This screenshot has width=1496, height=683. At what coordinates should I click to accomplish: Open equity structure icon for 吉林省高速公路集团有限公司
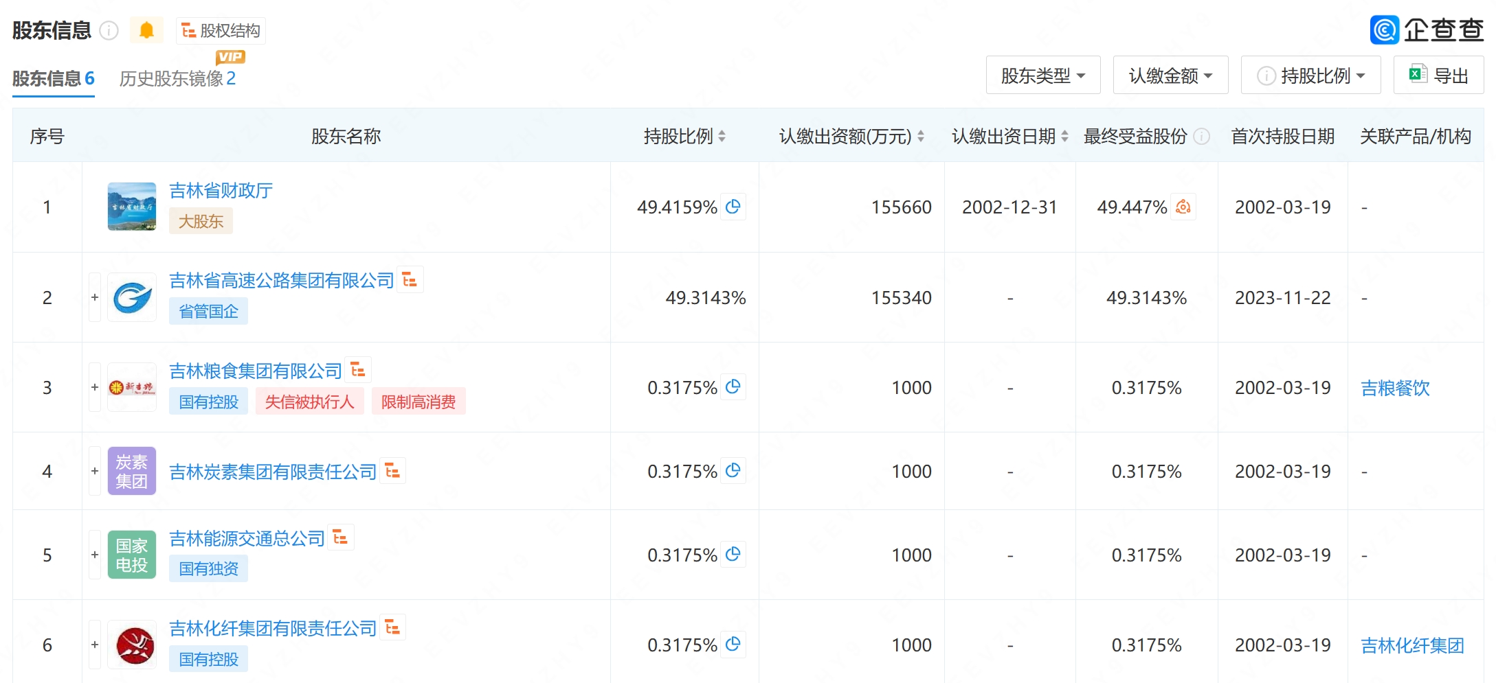click(410, 280)
